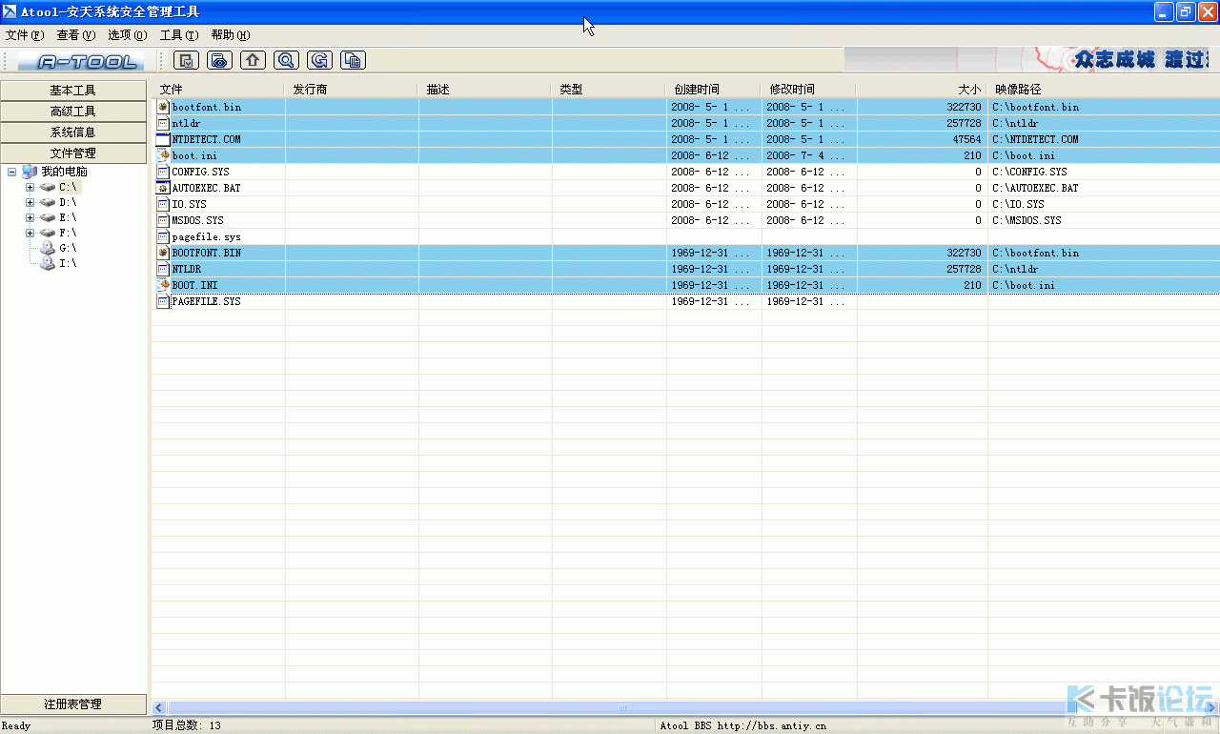Open the 系统信息 panel
Image resolution: width=1220 pixels, height=734 pixels.
click(x=73, y=133)
